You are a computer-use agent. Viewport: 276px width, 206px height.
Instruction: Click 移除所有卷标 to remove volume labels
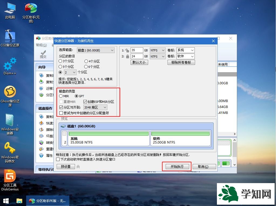pos(181,62)
